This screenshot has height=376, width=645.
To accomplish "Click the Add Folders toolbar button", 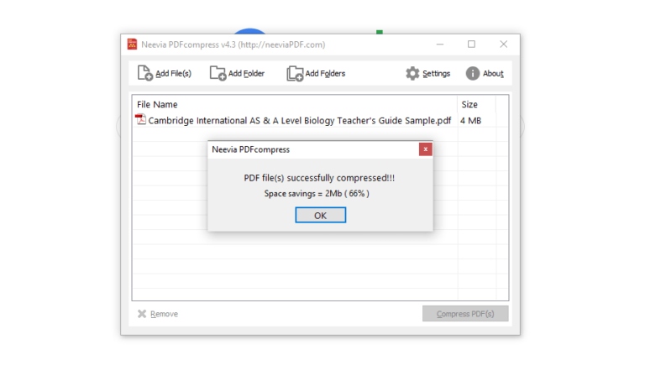I will point(316,73).
